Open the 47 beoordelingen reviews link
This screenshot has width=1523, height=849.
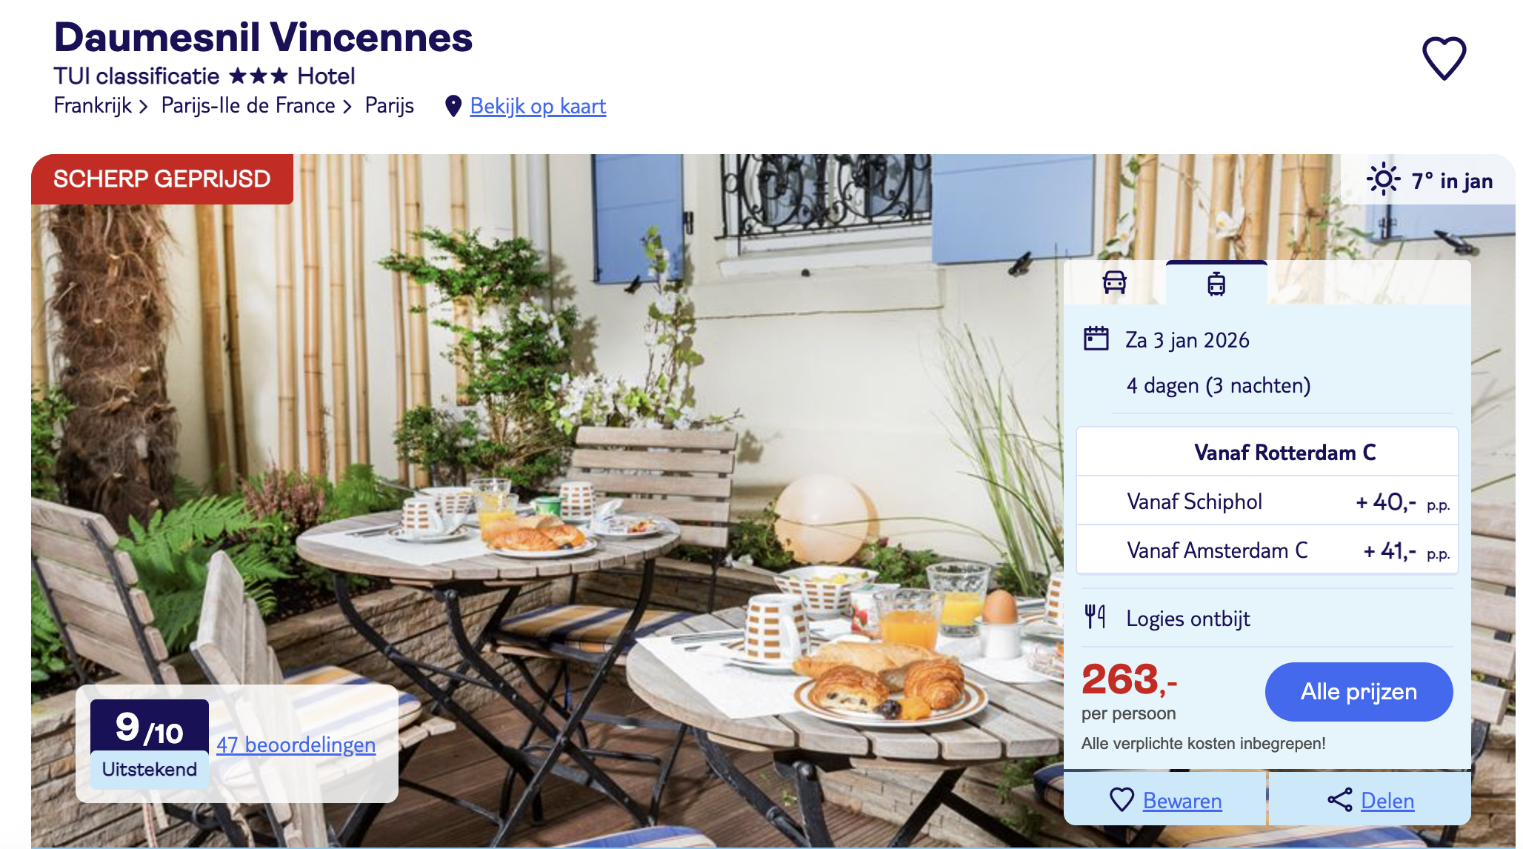[296, 745]
